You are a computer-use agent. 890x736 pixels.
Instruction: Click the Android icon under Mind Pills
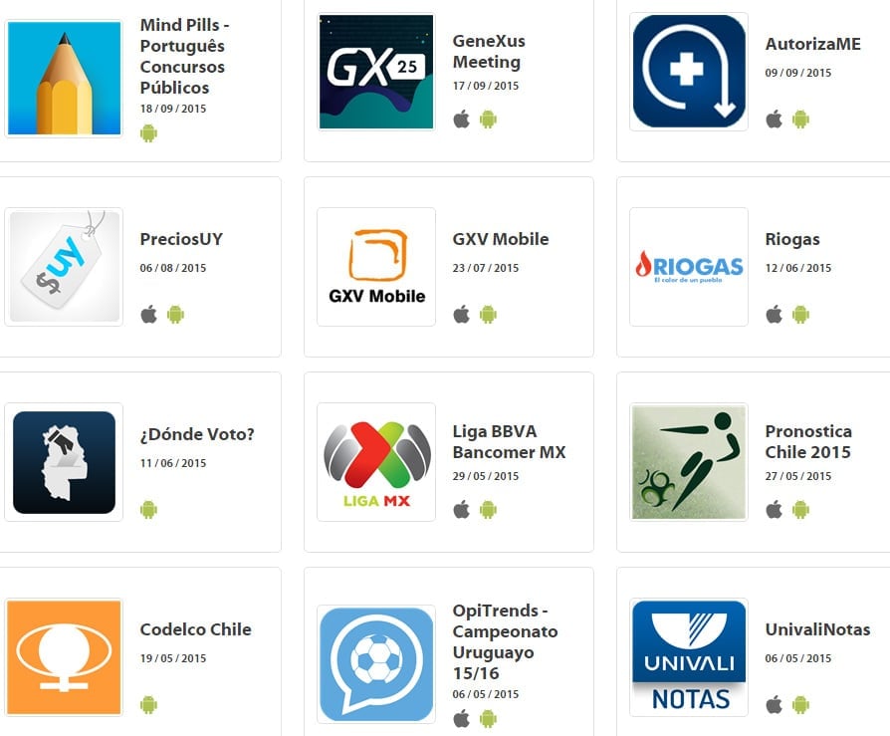(148, 133)
